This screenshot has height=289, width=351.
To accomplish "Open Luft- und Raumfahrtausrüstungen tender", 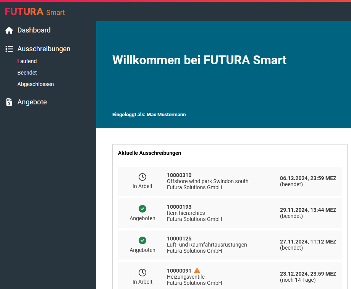I will (207, 245).
